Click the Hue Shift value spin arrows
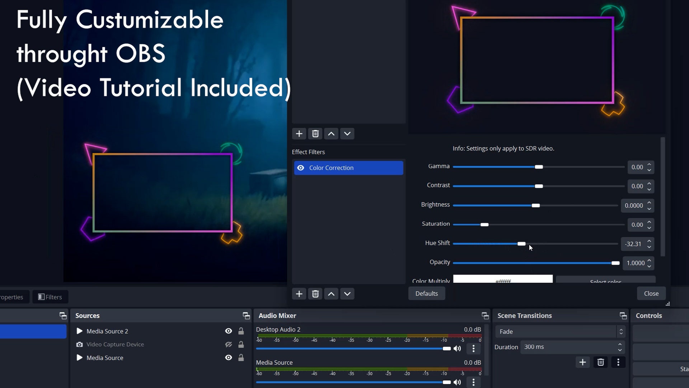 click(x=649, y=244)
